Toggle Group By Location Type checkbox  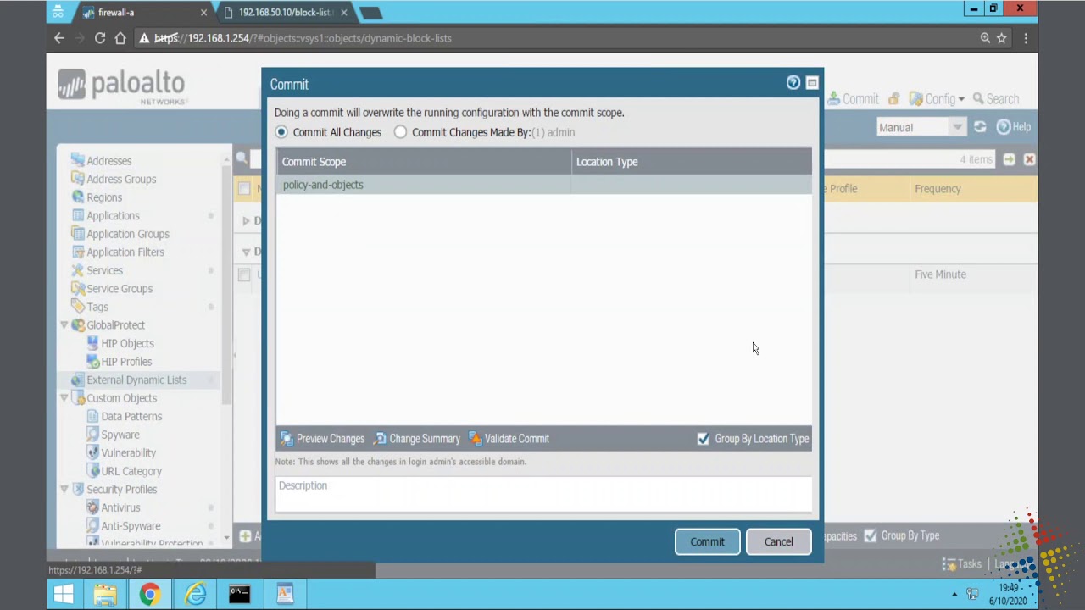tap(703, 439)
